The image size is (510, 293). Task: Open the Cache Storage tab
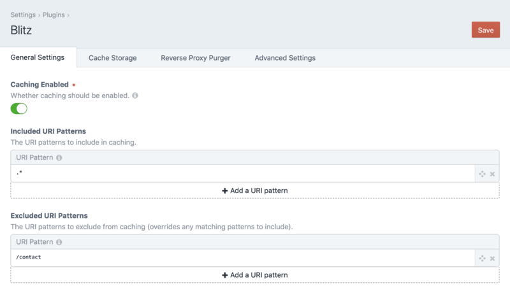click(112, 58)
